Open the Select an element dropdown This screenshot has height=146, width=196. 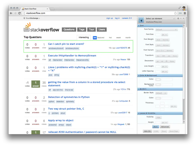click(160, 19)
